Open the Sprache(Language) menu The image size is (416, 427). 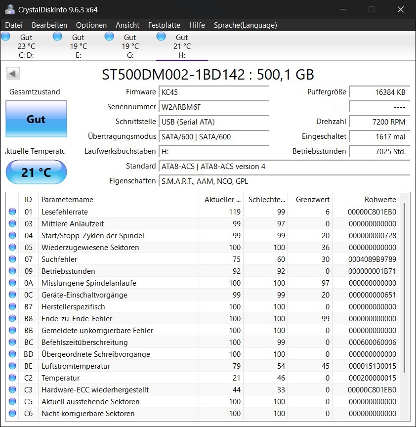click(x=245, y=25)
